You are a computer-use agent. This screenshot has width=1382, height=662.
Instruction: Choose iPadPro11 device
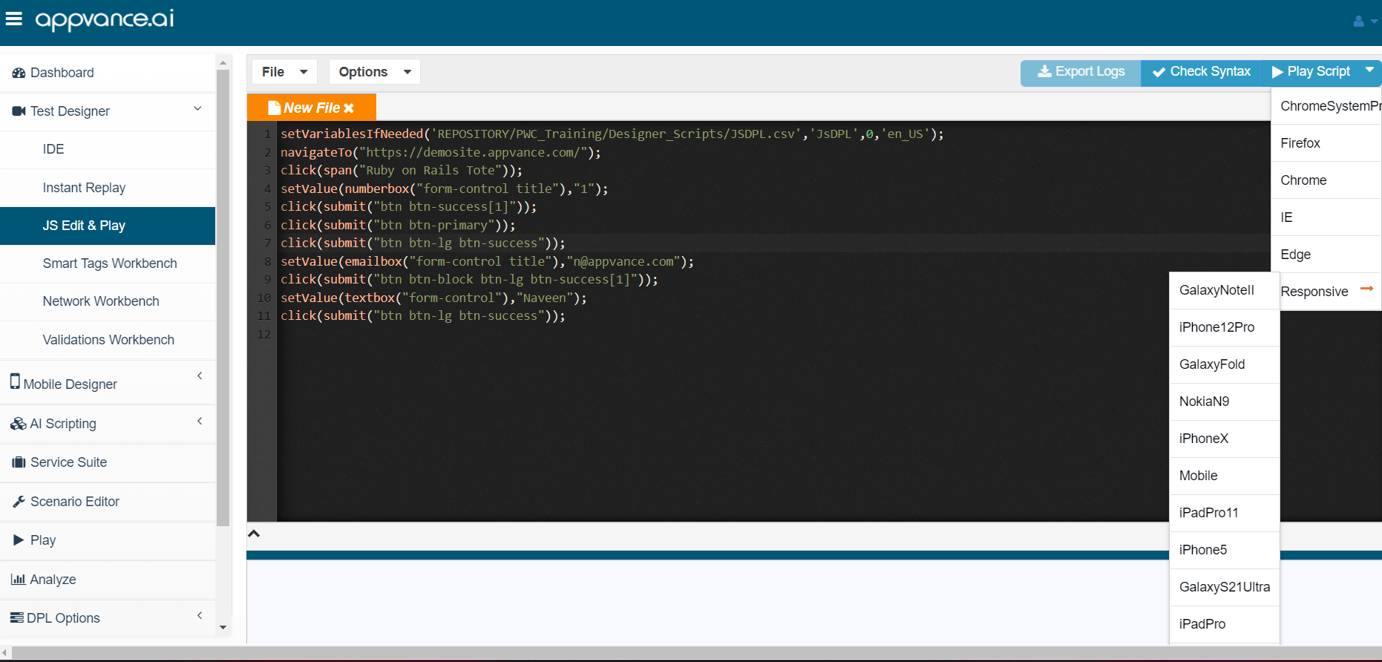click(x=1225, y=513)
